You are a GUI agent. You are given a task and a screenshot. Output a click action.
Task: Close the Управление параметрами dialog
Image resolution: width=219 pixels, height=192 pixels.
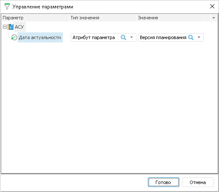point(212,6)
